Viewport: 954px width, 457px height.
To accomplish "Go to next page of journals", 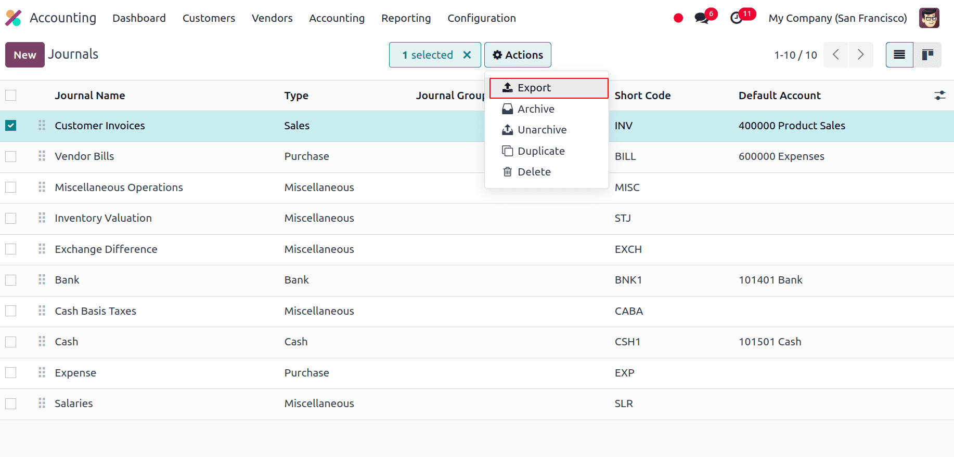I will 860,55.
